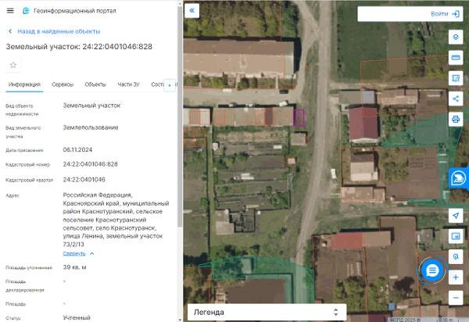
Task: Click the Землепользование value text
Action: pos(91,127)
